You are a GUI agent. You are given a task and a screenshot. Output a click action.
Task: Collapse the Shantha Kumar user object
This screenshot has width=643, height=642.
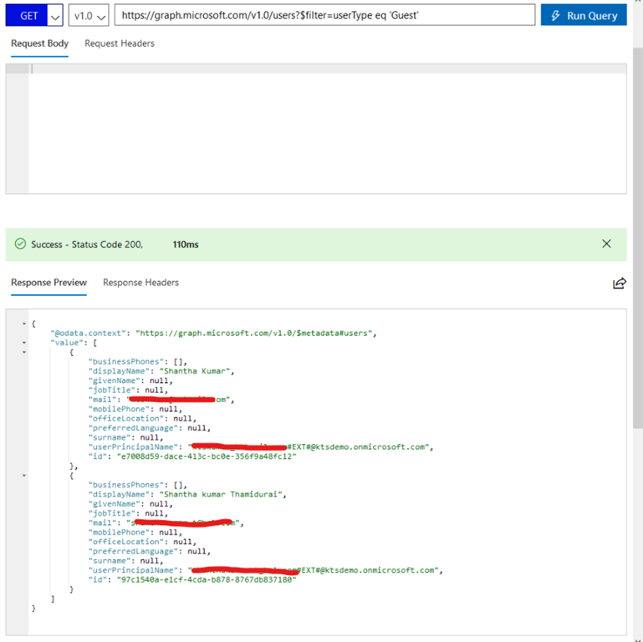[x=24, y=352]
